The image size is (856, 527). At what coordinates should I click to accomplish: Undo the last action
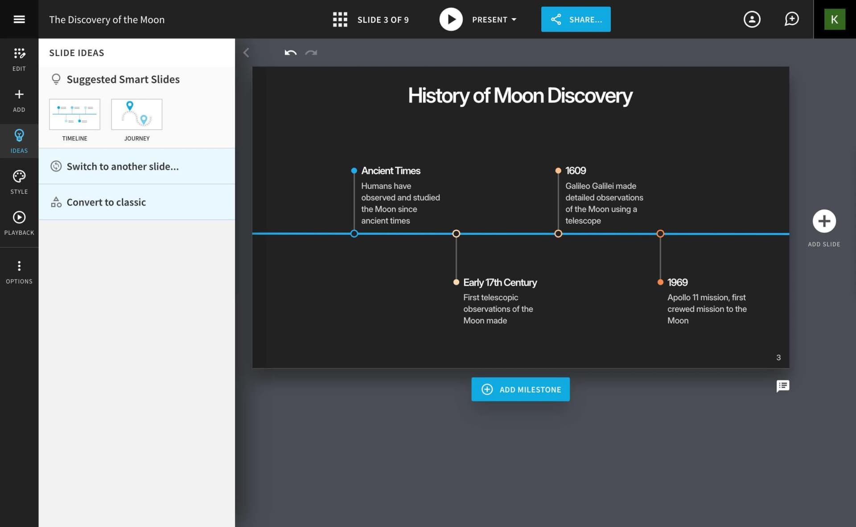click(291, 53)
